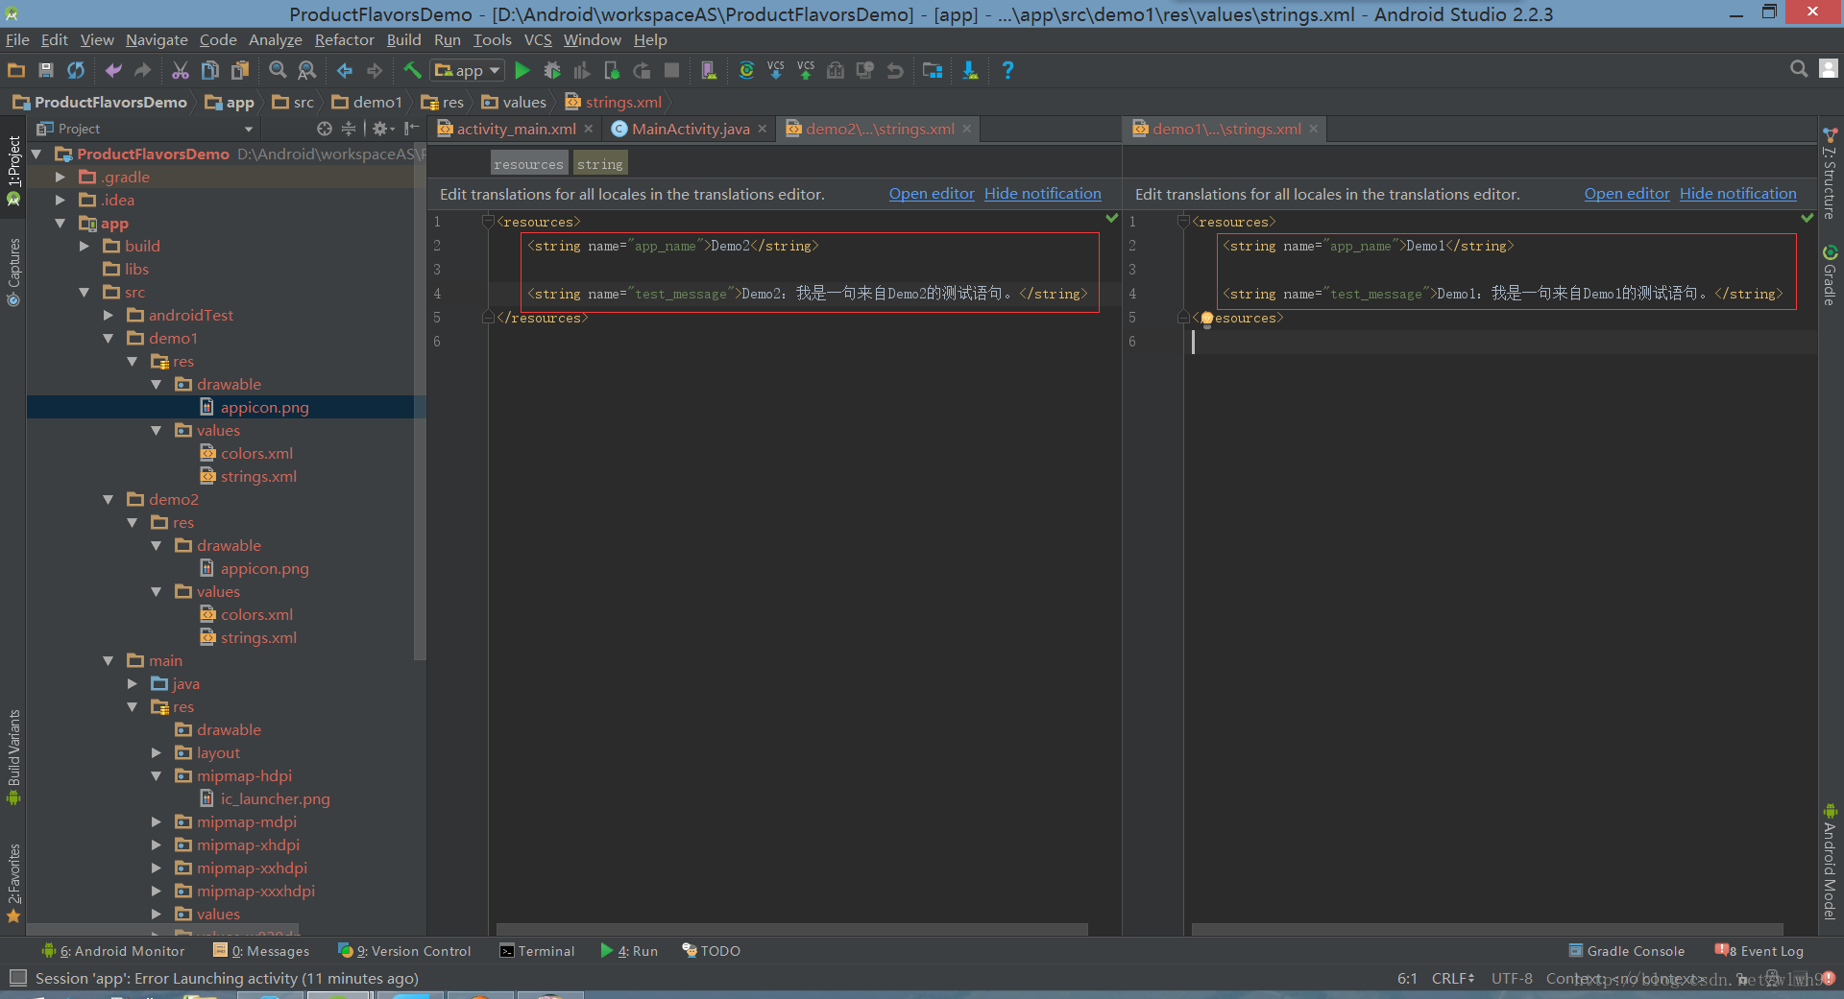Sync project with Gradle files icon
1844x999 pixels.
(746, 70)
